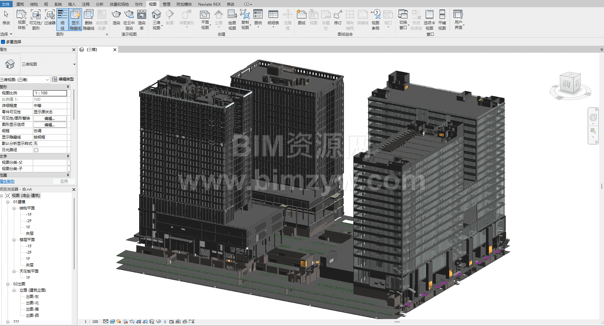Enable the 日光路径 (Sun Path) checkbox
Viewport: 604px width, 326px height.
click(36, 150)
